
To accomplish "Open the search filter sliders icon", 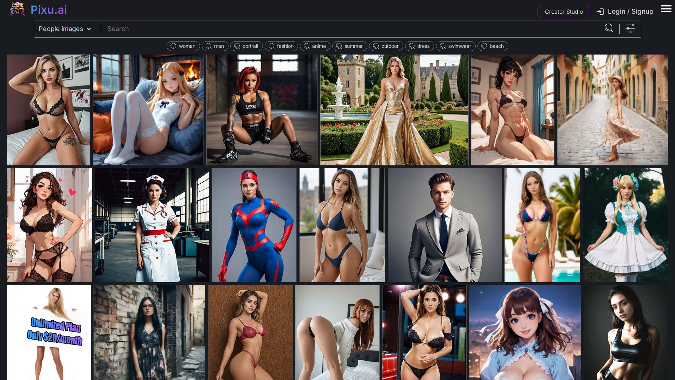I will point(630,28).
